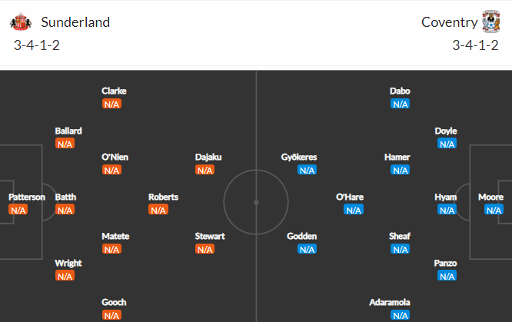Select Gyökeres's blue rating badge
512x322 pixels.
click(x=307, y=170)
